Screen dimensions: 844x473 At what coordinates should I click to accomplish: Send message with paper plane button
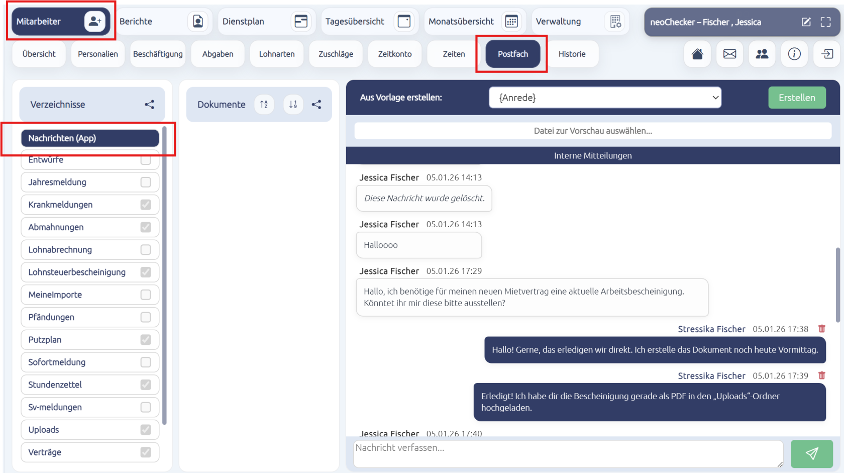pos(812,454)
